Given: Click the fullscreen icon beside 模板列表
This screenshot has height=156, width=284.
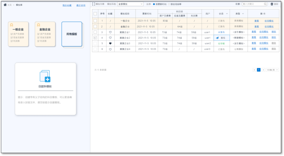Looking at the screenshot, I should (94, 4).
